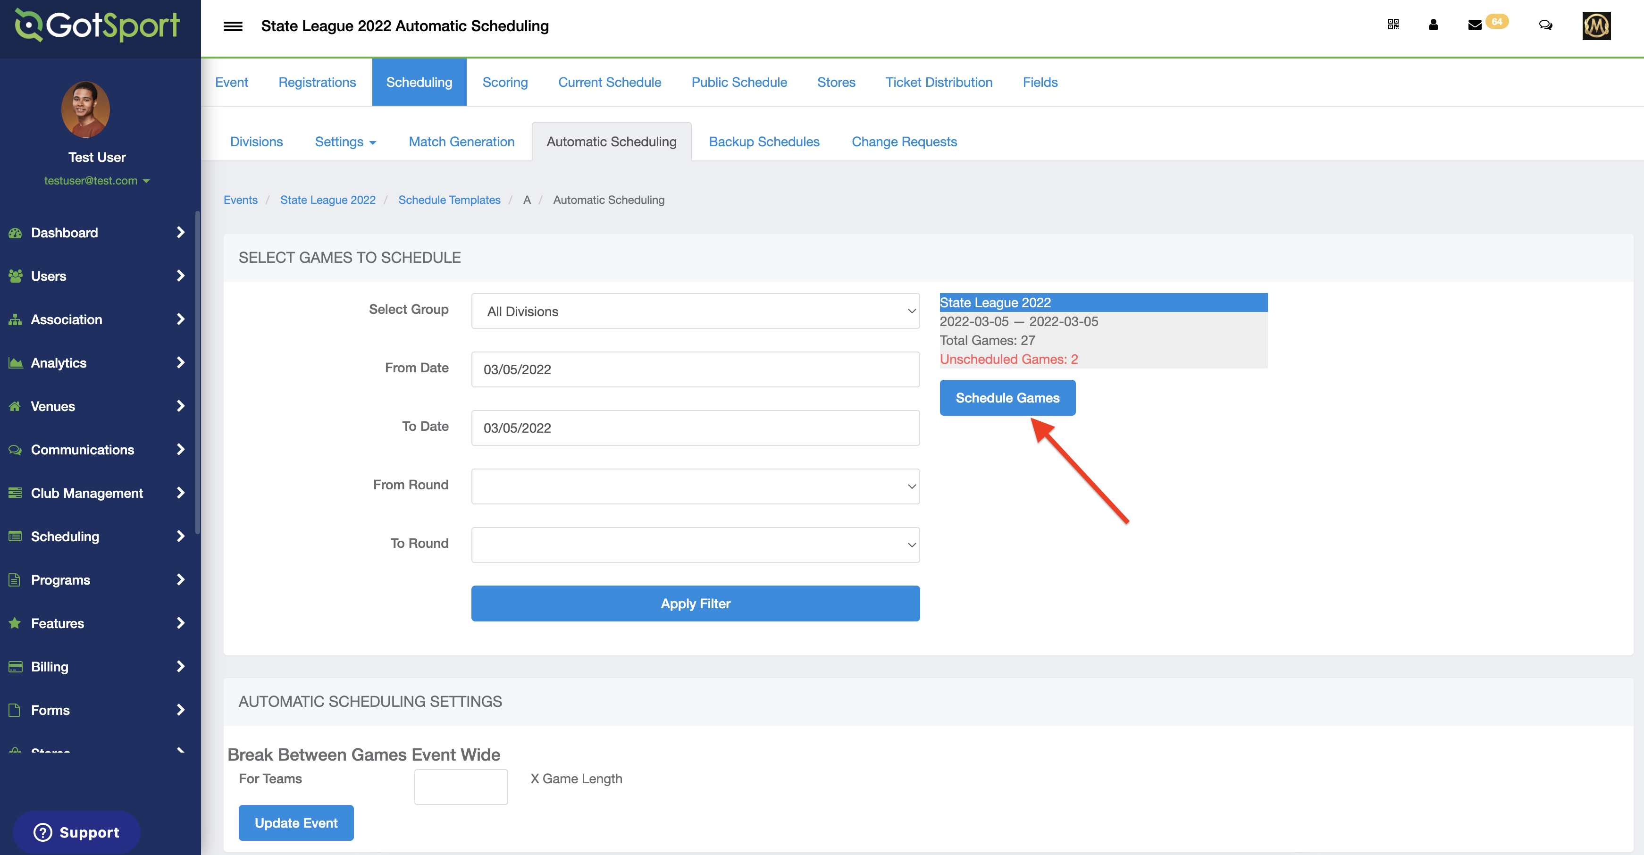Viewport: 1644px width, 855px height.
Task: Switch to the Public Schedule tab
Action: 739,82
